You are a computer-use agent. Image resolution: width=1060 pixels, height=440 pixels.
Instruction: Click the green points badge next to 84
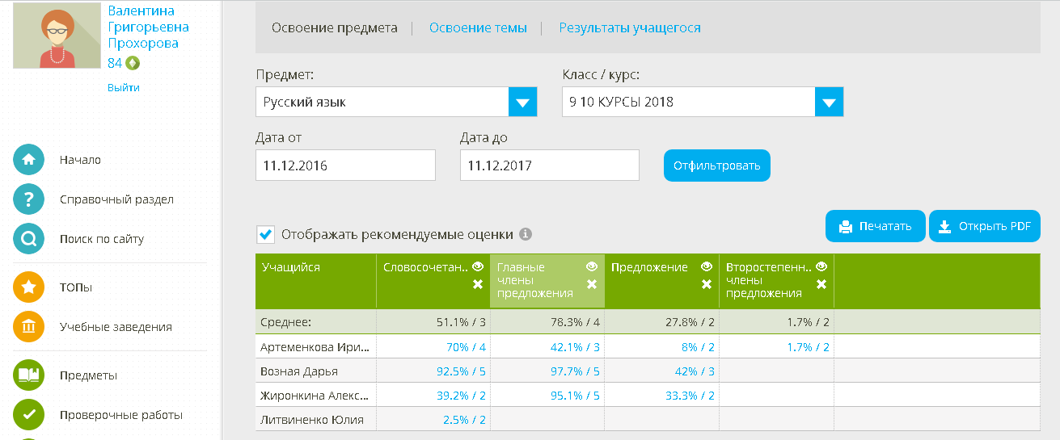point(133,63)
